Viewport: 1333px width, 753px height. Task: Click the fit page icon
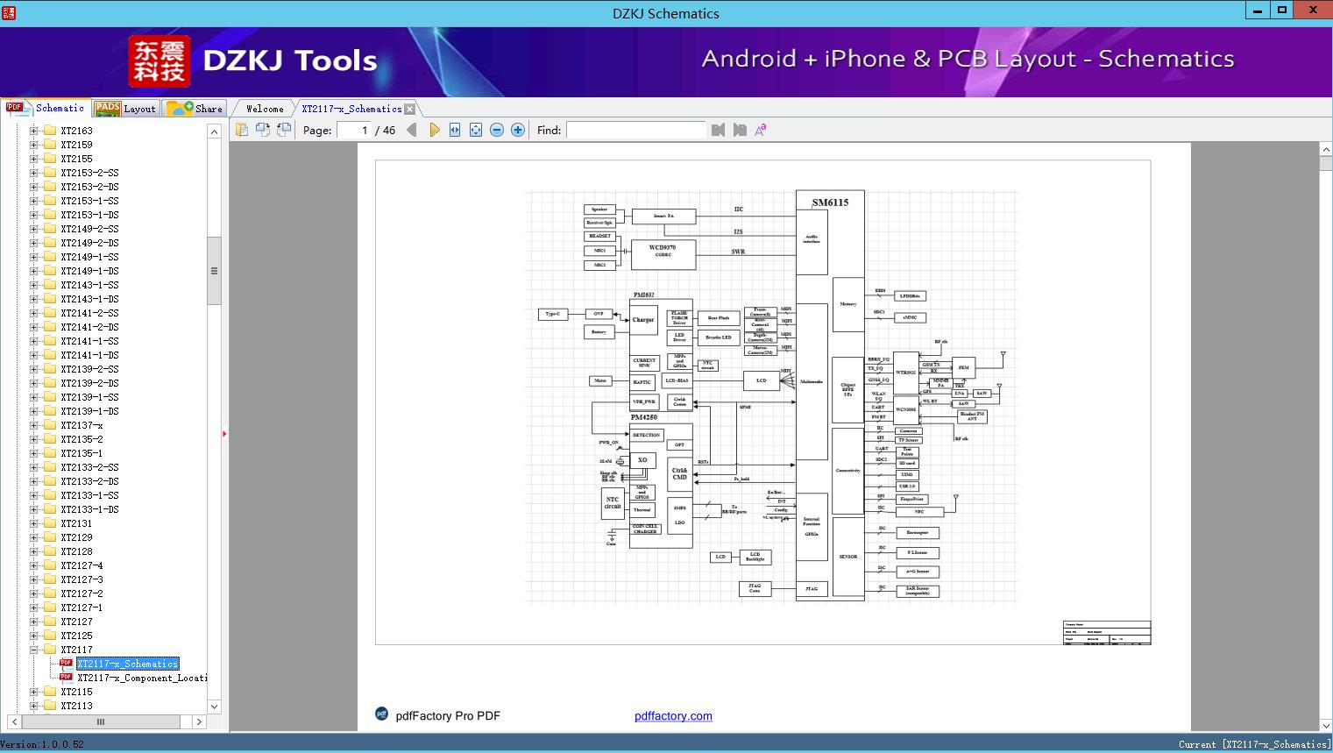click(476, 130)
